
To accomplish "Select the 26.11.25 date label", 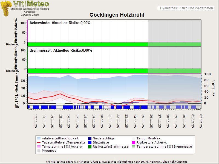I will 151,121.
